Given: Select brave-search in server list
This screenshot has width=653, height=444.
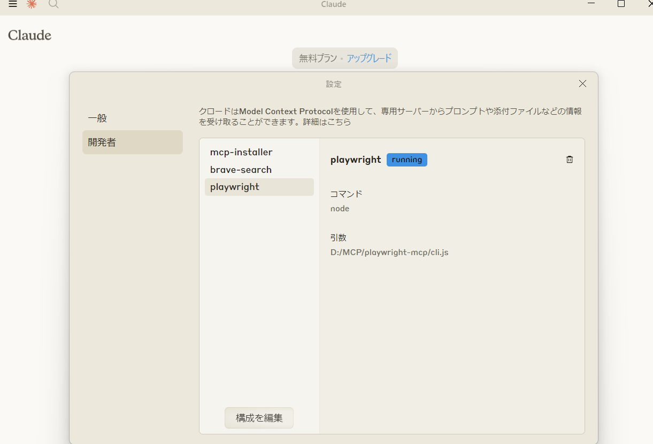Looking at the screenshot, I should (x=259, y=170).
